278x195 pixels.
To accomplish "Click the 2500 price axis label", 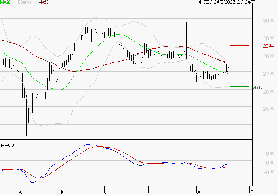I will tap(269, 109).
